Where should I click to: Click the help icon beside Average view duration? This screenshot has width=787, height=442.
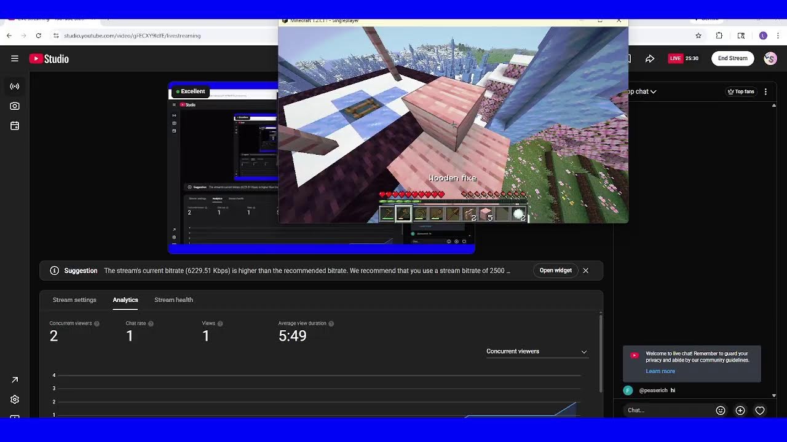click(331, 324)
